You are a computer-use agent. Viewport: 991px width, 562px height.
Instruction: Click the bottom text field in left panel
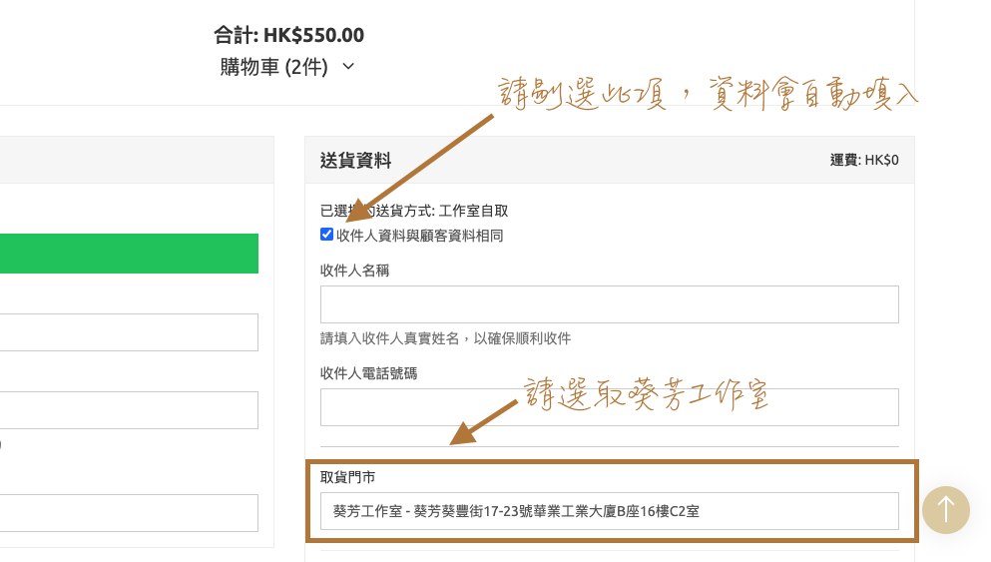coord(129,512)
